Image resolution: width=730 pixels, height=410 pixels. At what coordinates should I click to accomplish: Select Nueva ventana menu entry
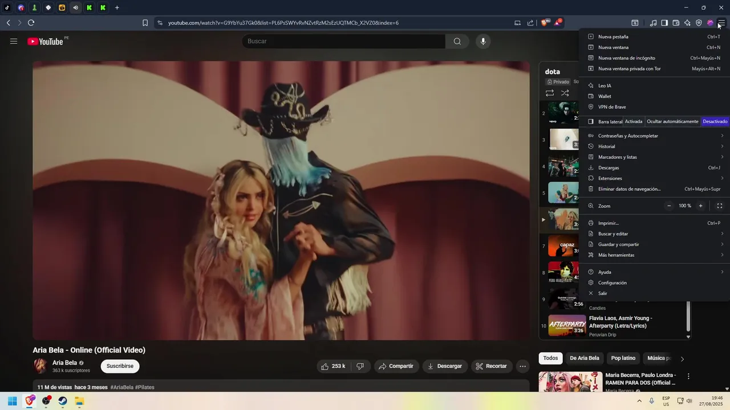[654, 47]
